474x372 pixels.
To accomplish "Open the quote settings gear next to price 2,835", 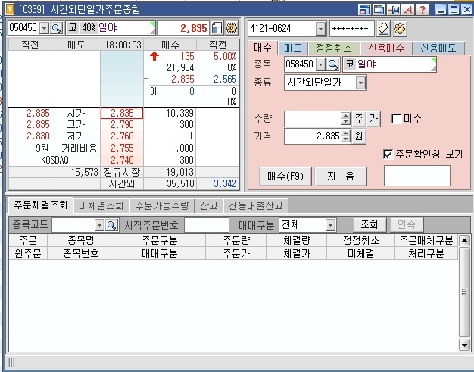I will (x=232, y=28).
